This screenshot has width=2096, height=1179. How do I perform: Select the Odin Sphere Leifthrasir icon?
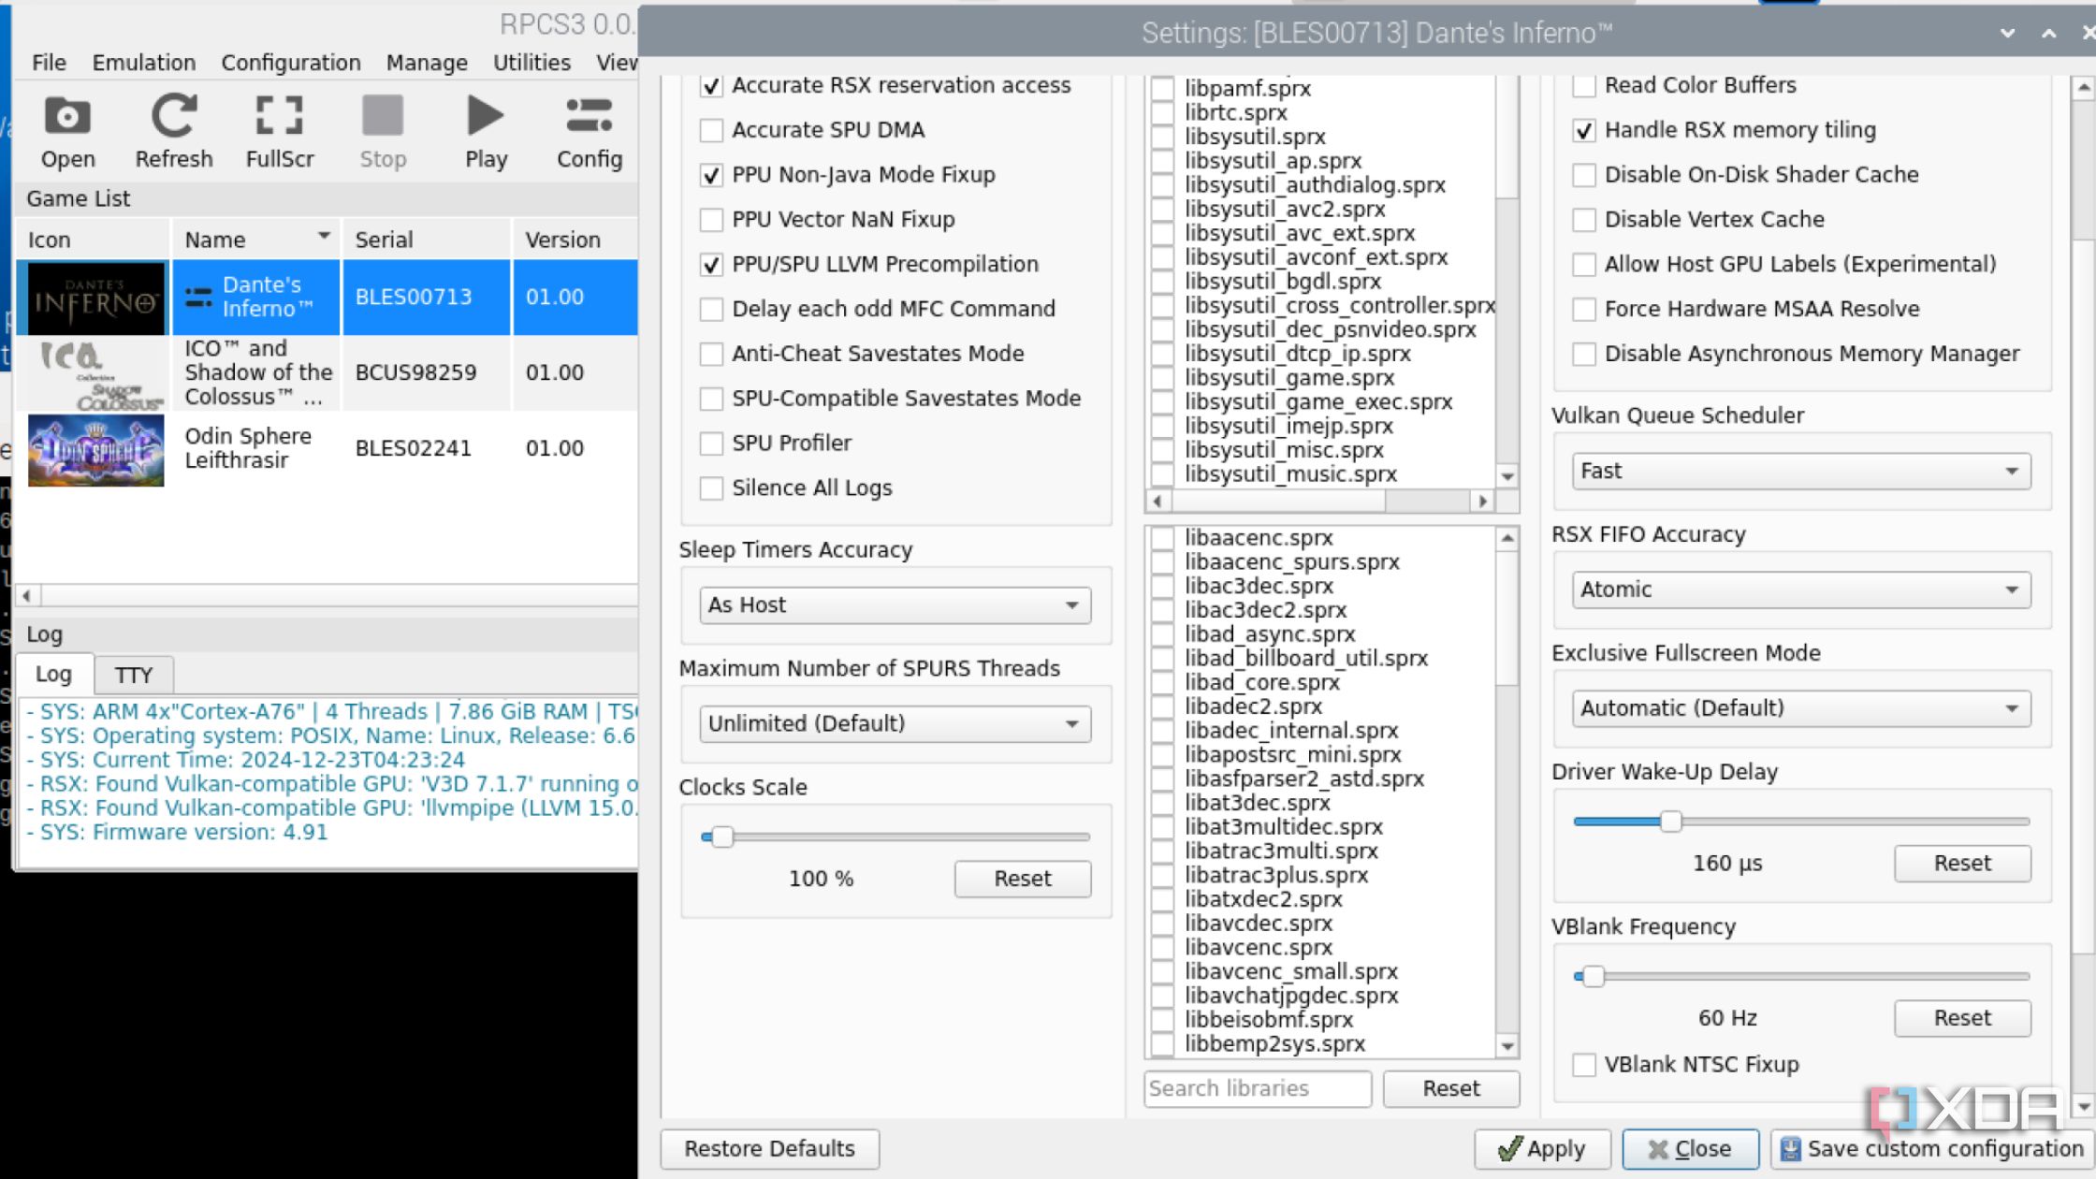95,450
